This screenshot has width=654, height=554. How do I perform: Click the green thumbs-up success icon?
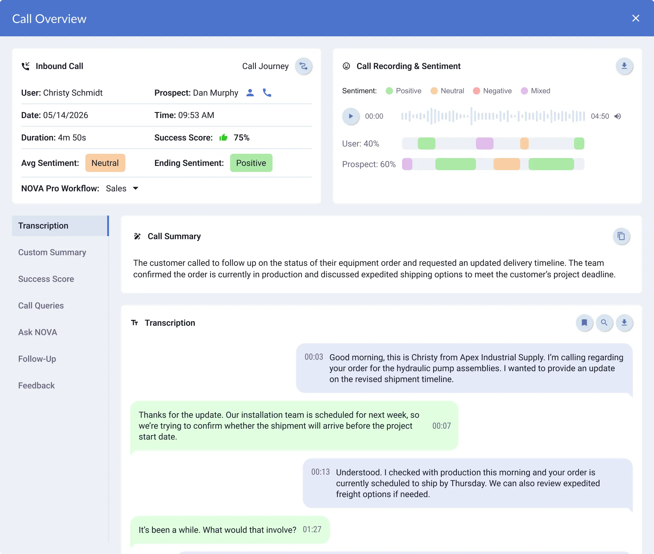click(x=223, y=137)
